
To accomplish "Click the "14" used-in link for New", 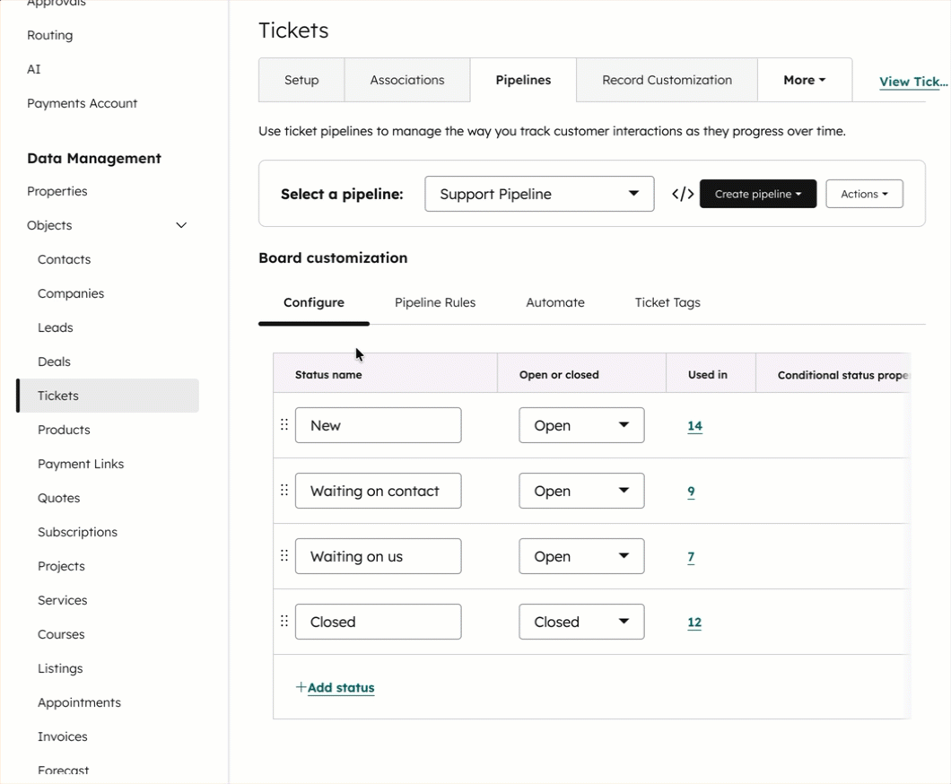I will [x=694, y=427].
